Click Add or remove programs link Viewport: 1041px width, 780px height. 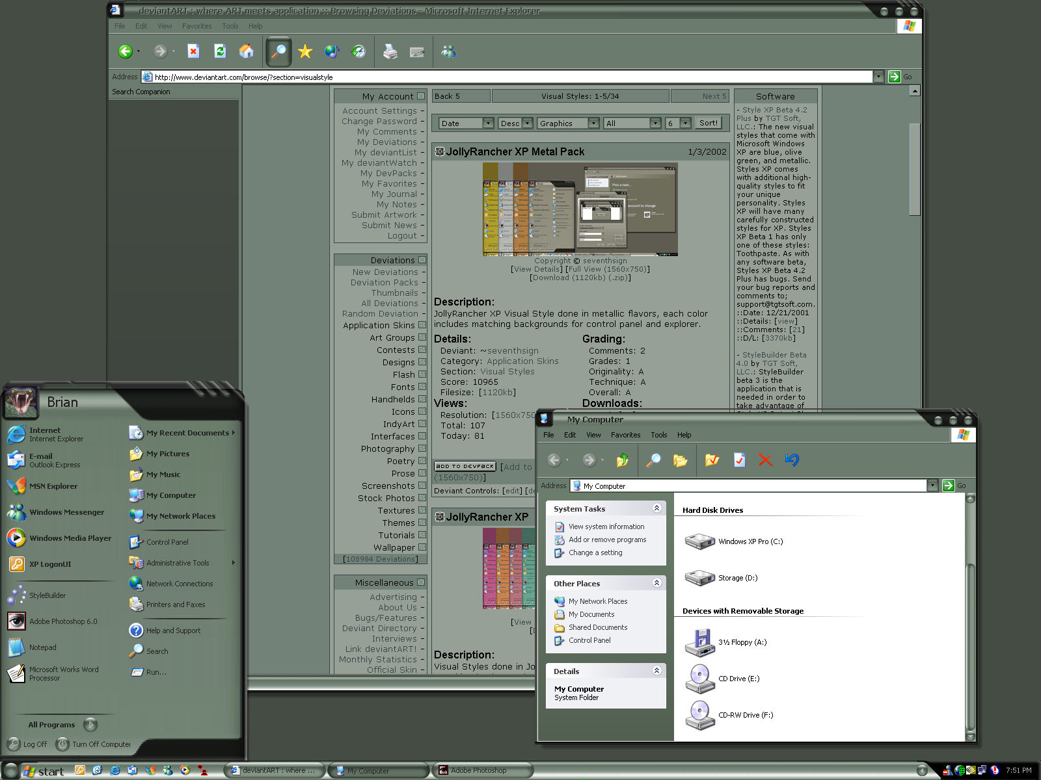coord(608,539)
